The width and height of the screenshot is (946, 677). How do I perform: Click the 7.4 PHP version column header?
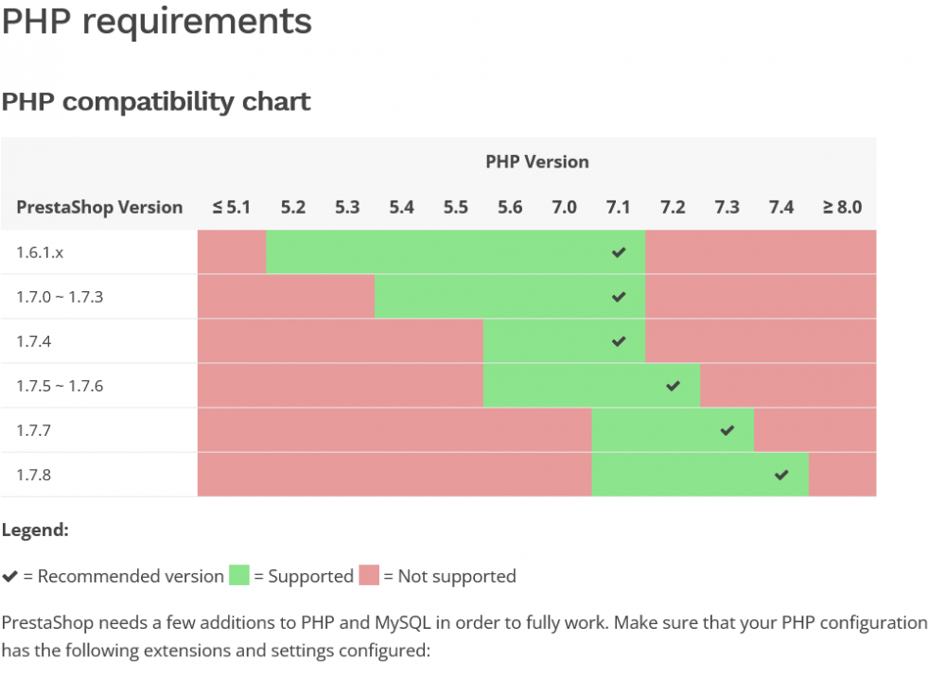tap(781, 207)
